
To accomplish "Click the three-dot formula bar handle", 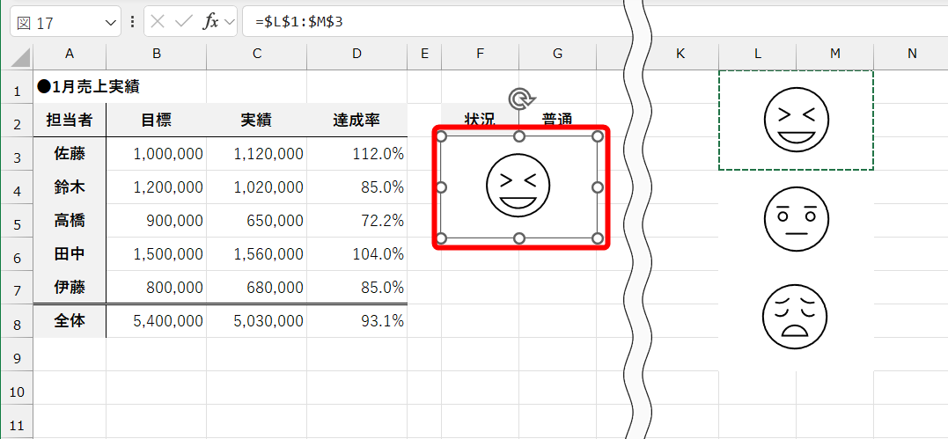I will [132, 22].
